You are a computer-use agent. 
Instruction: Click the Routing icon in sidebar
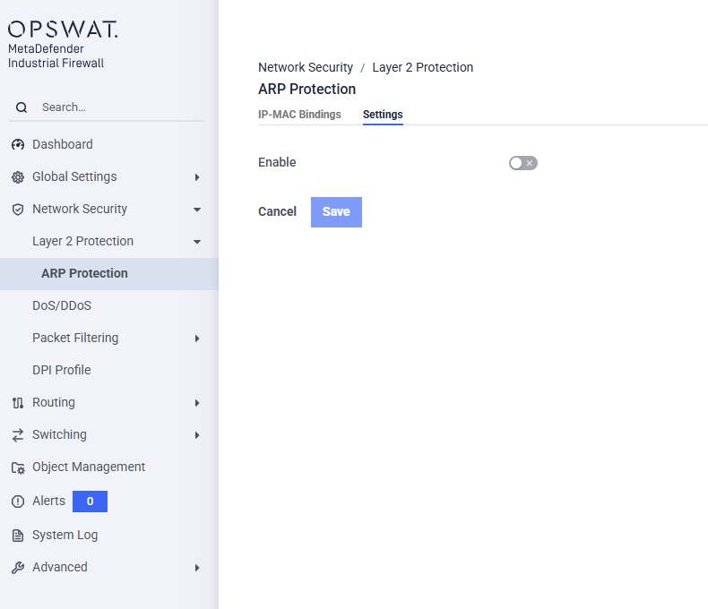pos(18,403)
